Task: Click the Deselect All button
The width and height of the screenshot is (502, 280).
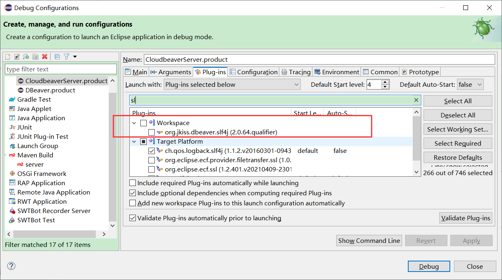Action: pos(458,115)
